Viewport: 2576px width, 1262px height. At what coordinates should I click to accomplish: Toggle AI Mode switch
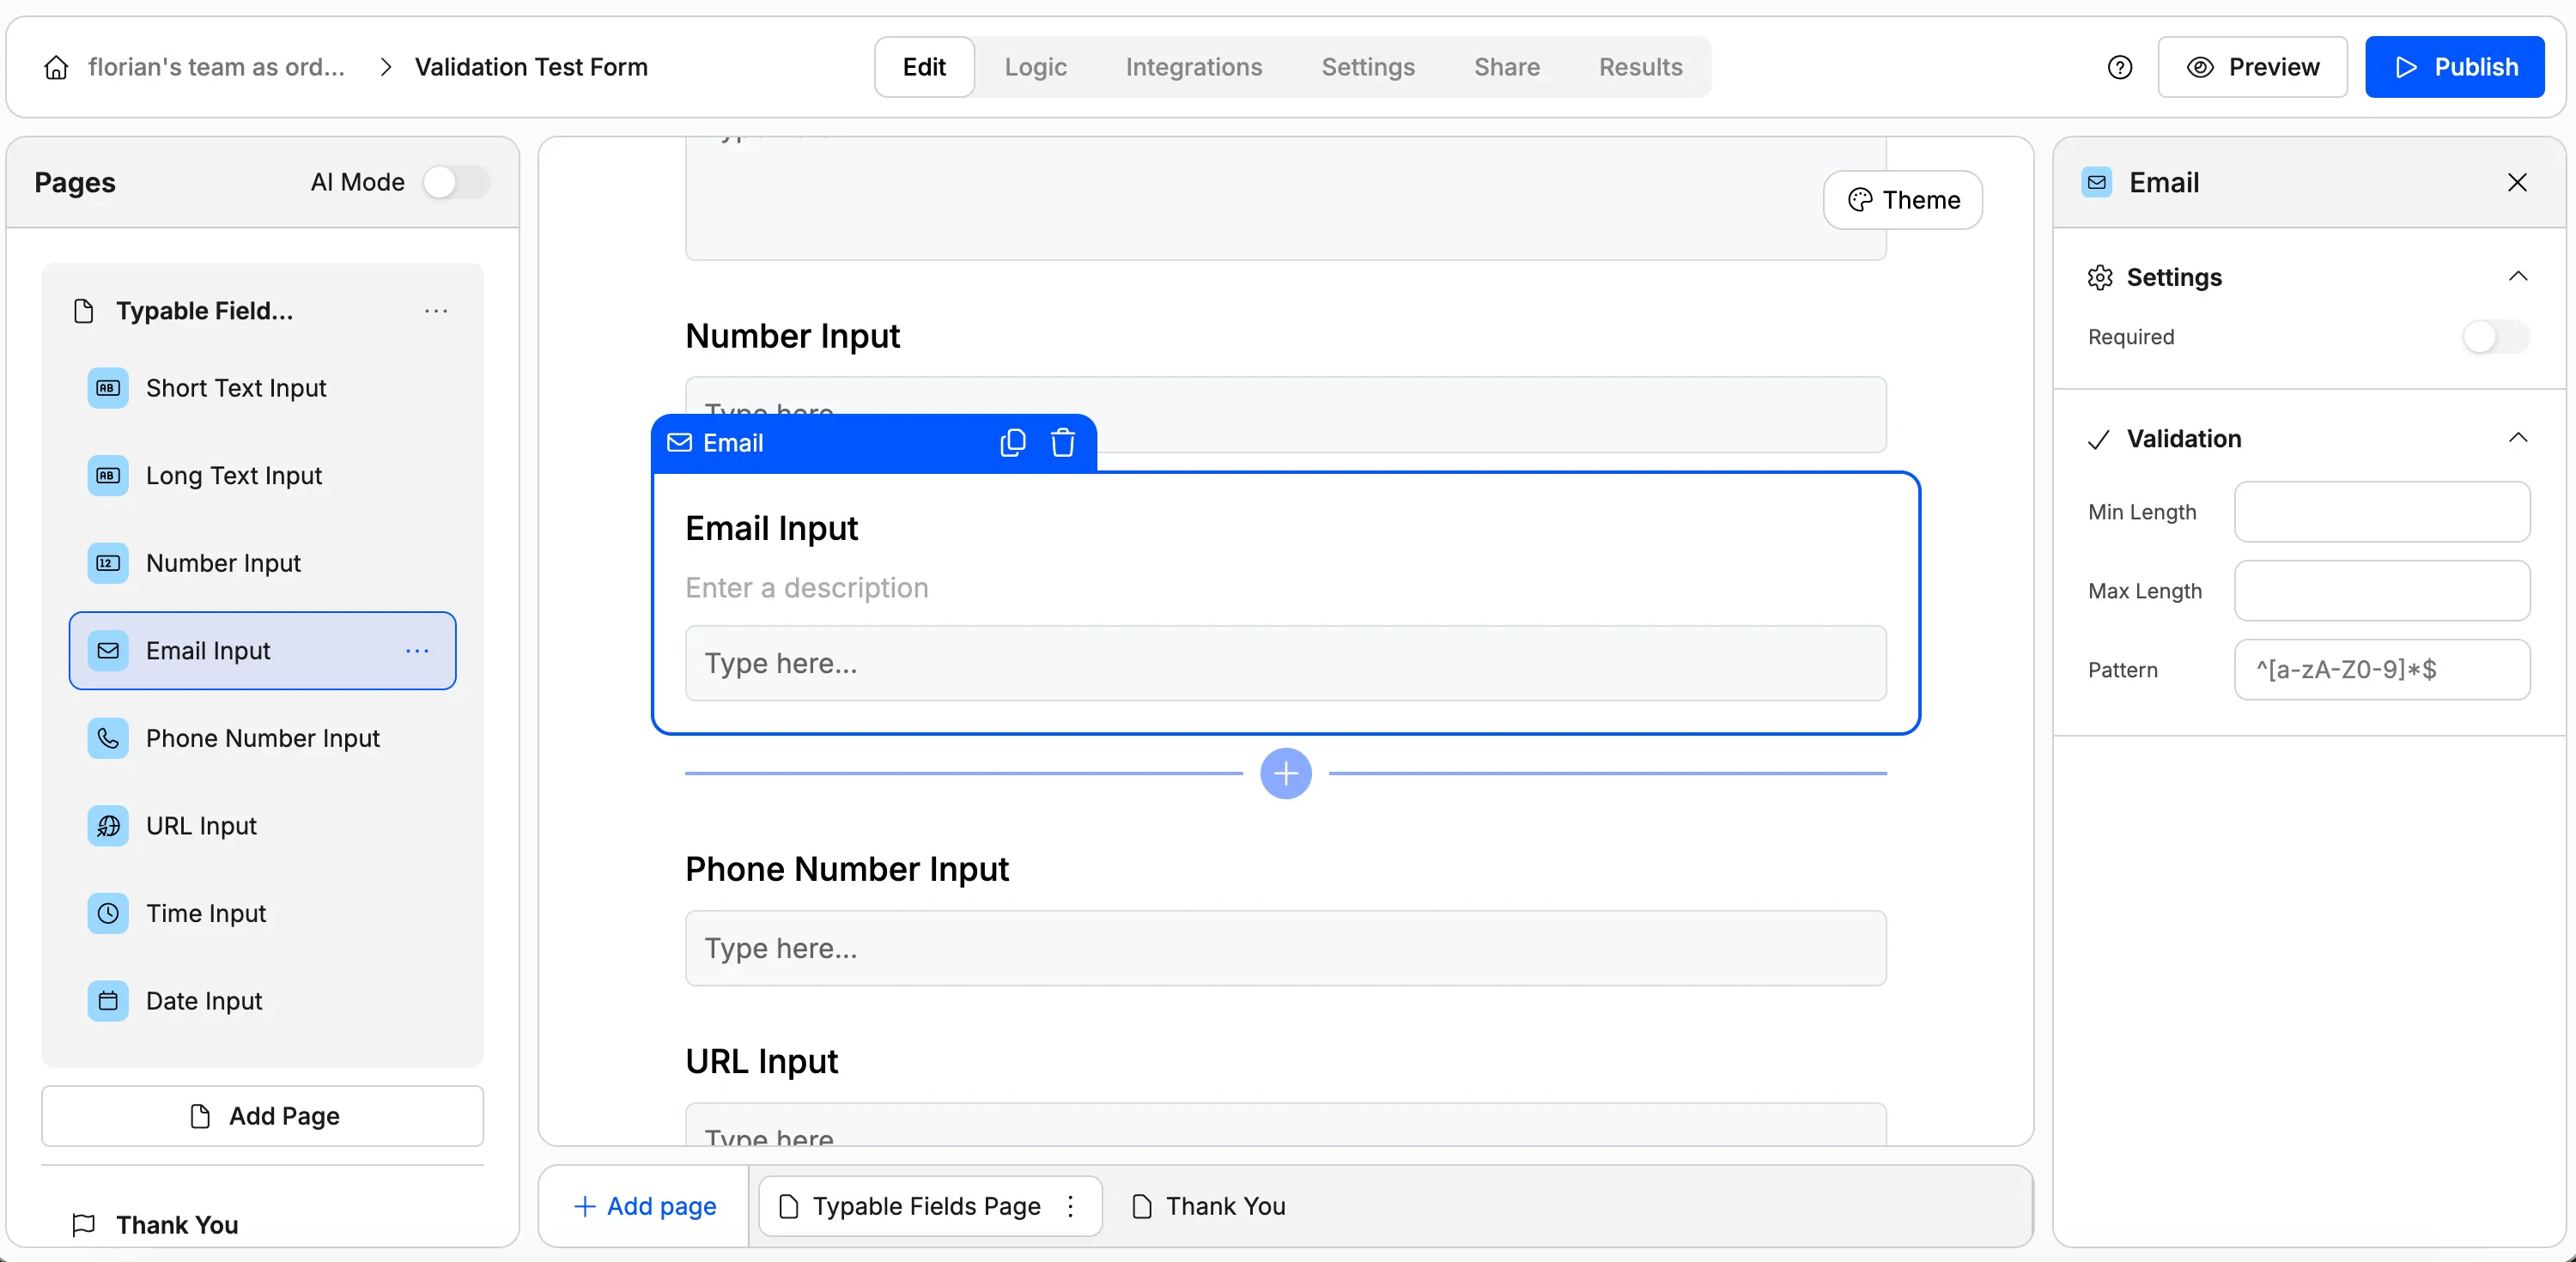pos(456,182)
